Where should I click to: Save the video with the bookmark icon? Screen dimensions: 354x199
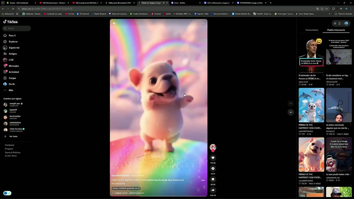213,179
